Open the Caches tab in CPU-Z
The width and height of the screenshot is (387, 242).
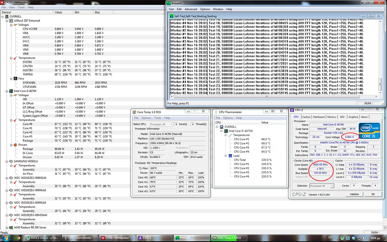tap(306, 117)
